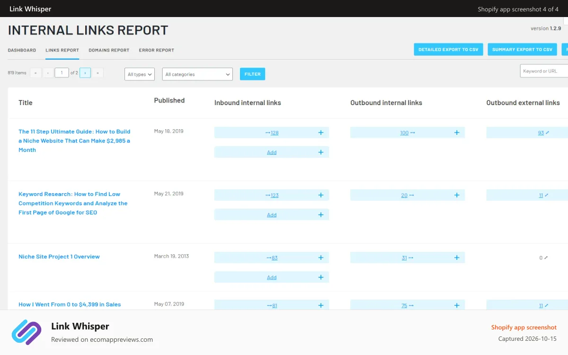
Task: Click the 123 inbound links count
Action: 275,195
